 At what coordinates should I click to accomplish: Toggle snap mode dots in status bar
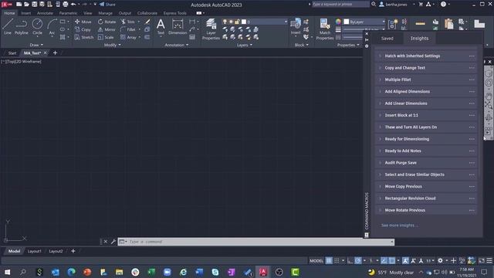click(337, 261)
